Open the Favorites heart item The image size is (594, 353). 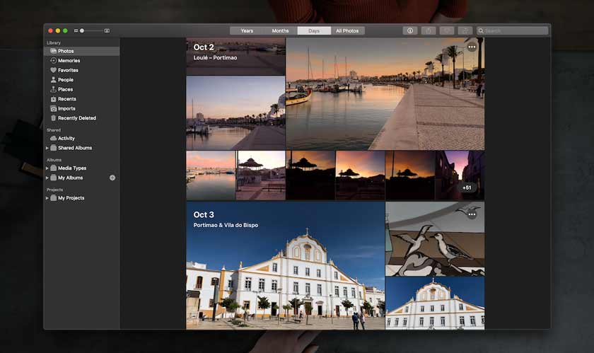coord(68,70)
